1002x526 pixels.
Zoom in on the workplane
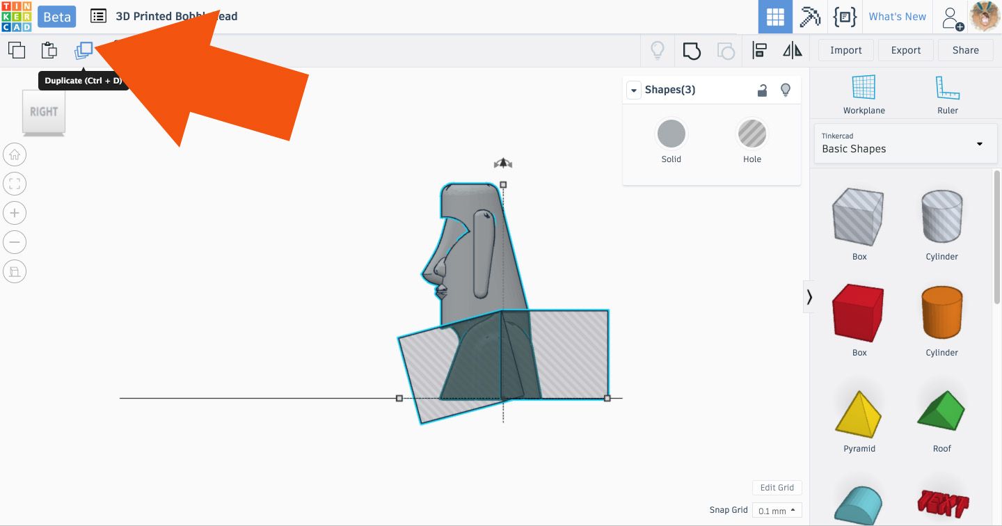coord(15,213)
